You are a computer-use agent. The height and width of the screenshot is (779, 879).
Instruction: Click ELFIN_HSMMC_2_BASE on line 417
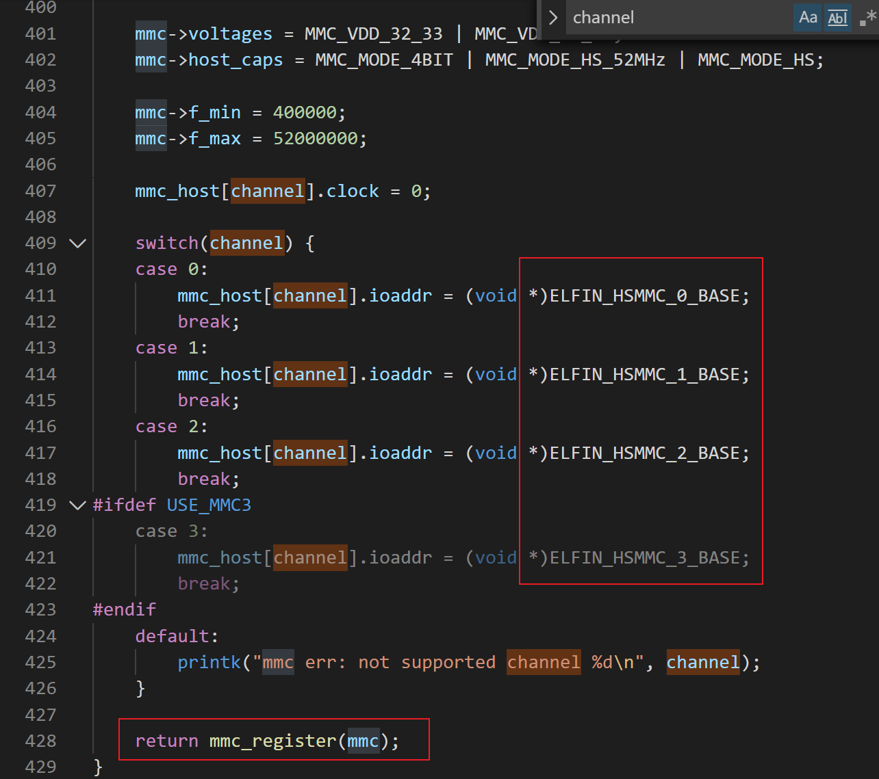pyautogui.click(x=644, y=453)
